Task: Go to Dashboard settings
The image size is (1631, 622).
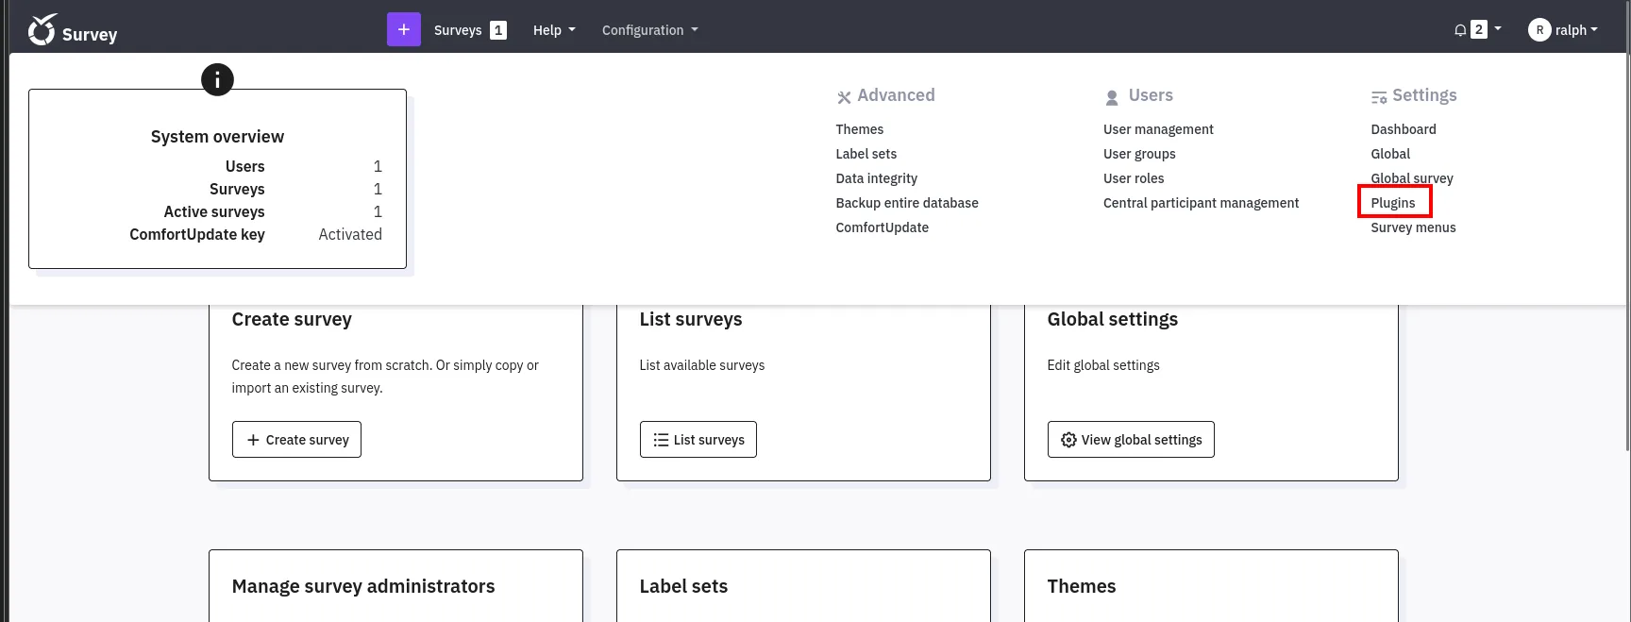Action: coord(1404,129)
